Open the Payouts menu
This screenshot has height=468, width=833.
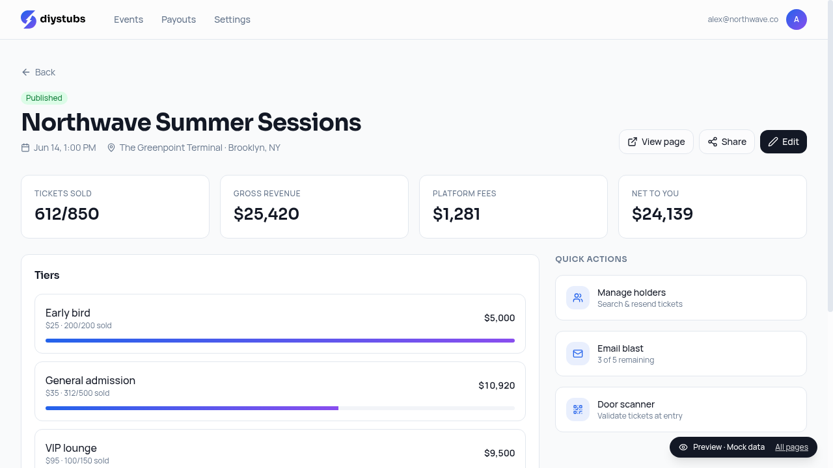coord(178,19)
